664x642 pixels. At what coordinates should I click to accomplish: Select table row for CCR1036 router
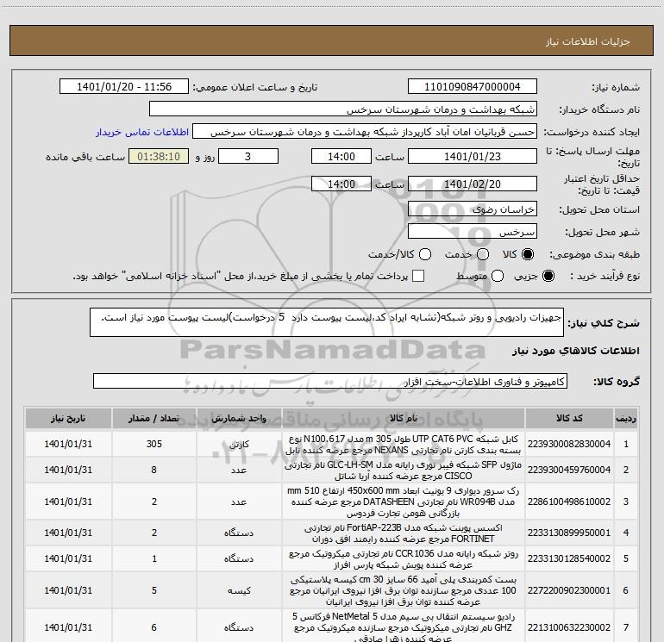click(331, 559)
